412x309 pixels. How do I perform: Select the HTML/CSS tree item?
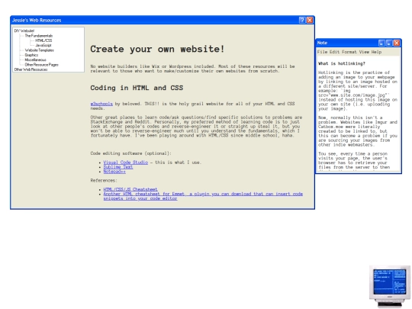click(43, 40)
